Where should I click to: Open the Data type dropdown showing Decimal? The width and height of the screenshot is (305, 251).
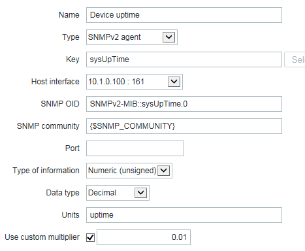pos(118,193)
